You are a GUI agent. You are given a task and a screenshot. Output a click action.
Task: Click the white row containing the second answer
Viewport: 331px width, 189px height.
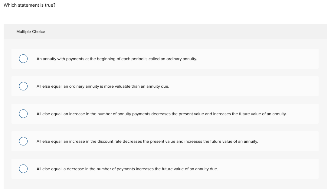(x=165, y=86)
